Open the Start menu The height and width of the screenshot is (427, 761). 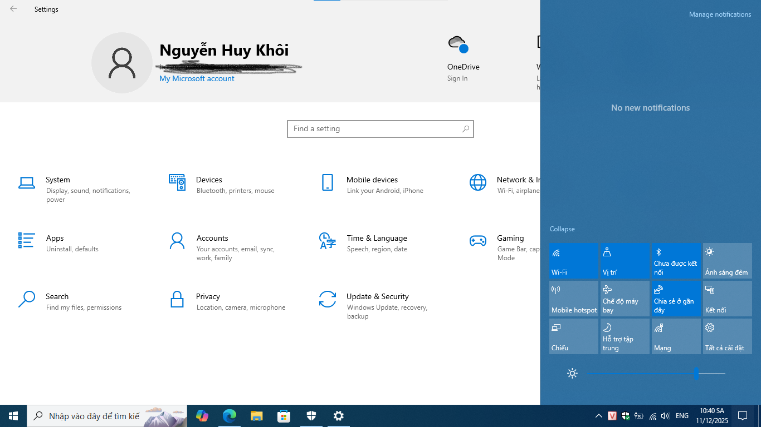[12, 415]
